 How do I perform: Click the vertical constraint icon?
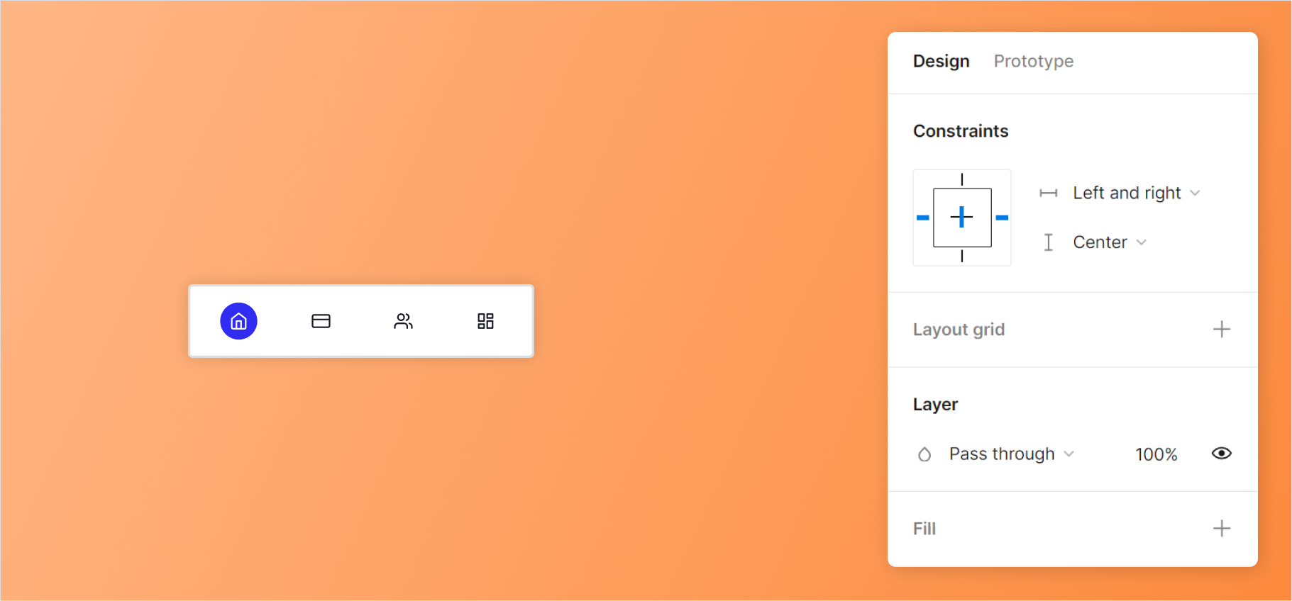pyautogui.click(x=1048, y=242)
